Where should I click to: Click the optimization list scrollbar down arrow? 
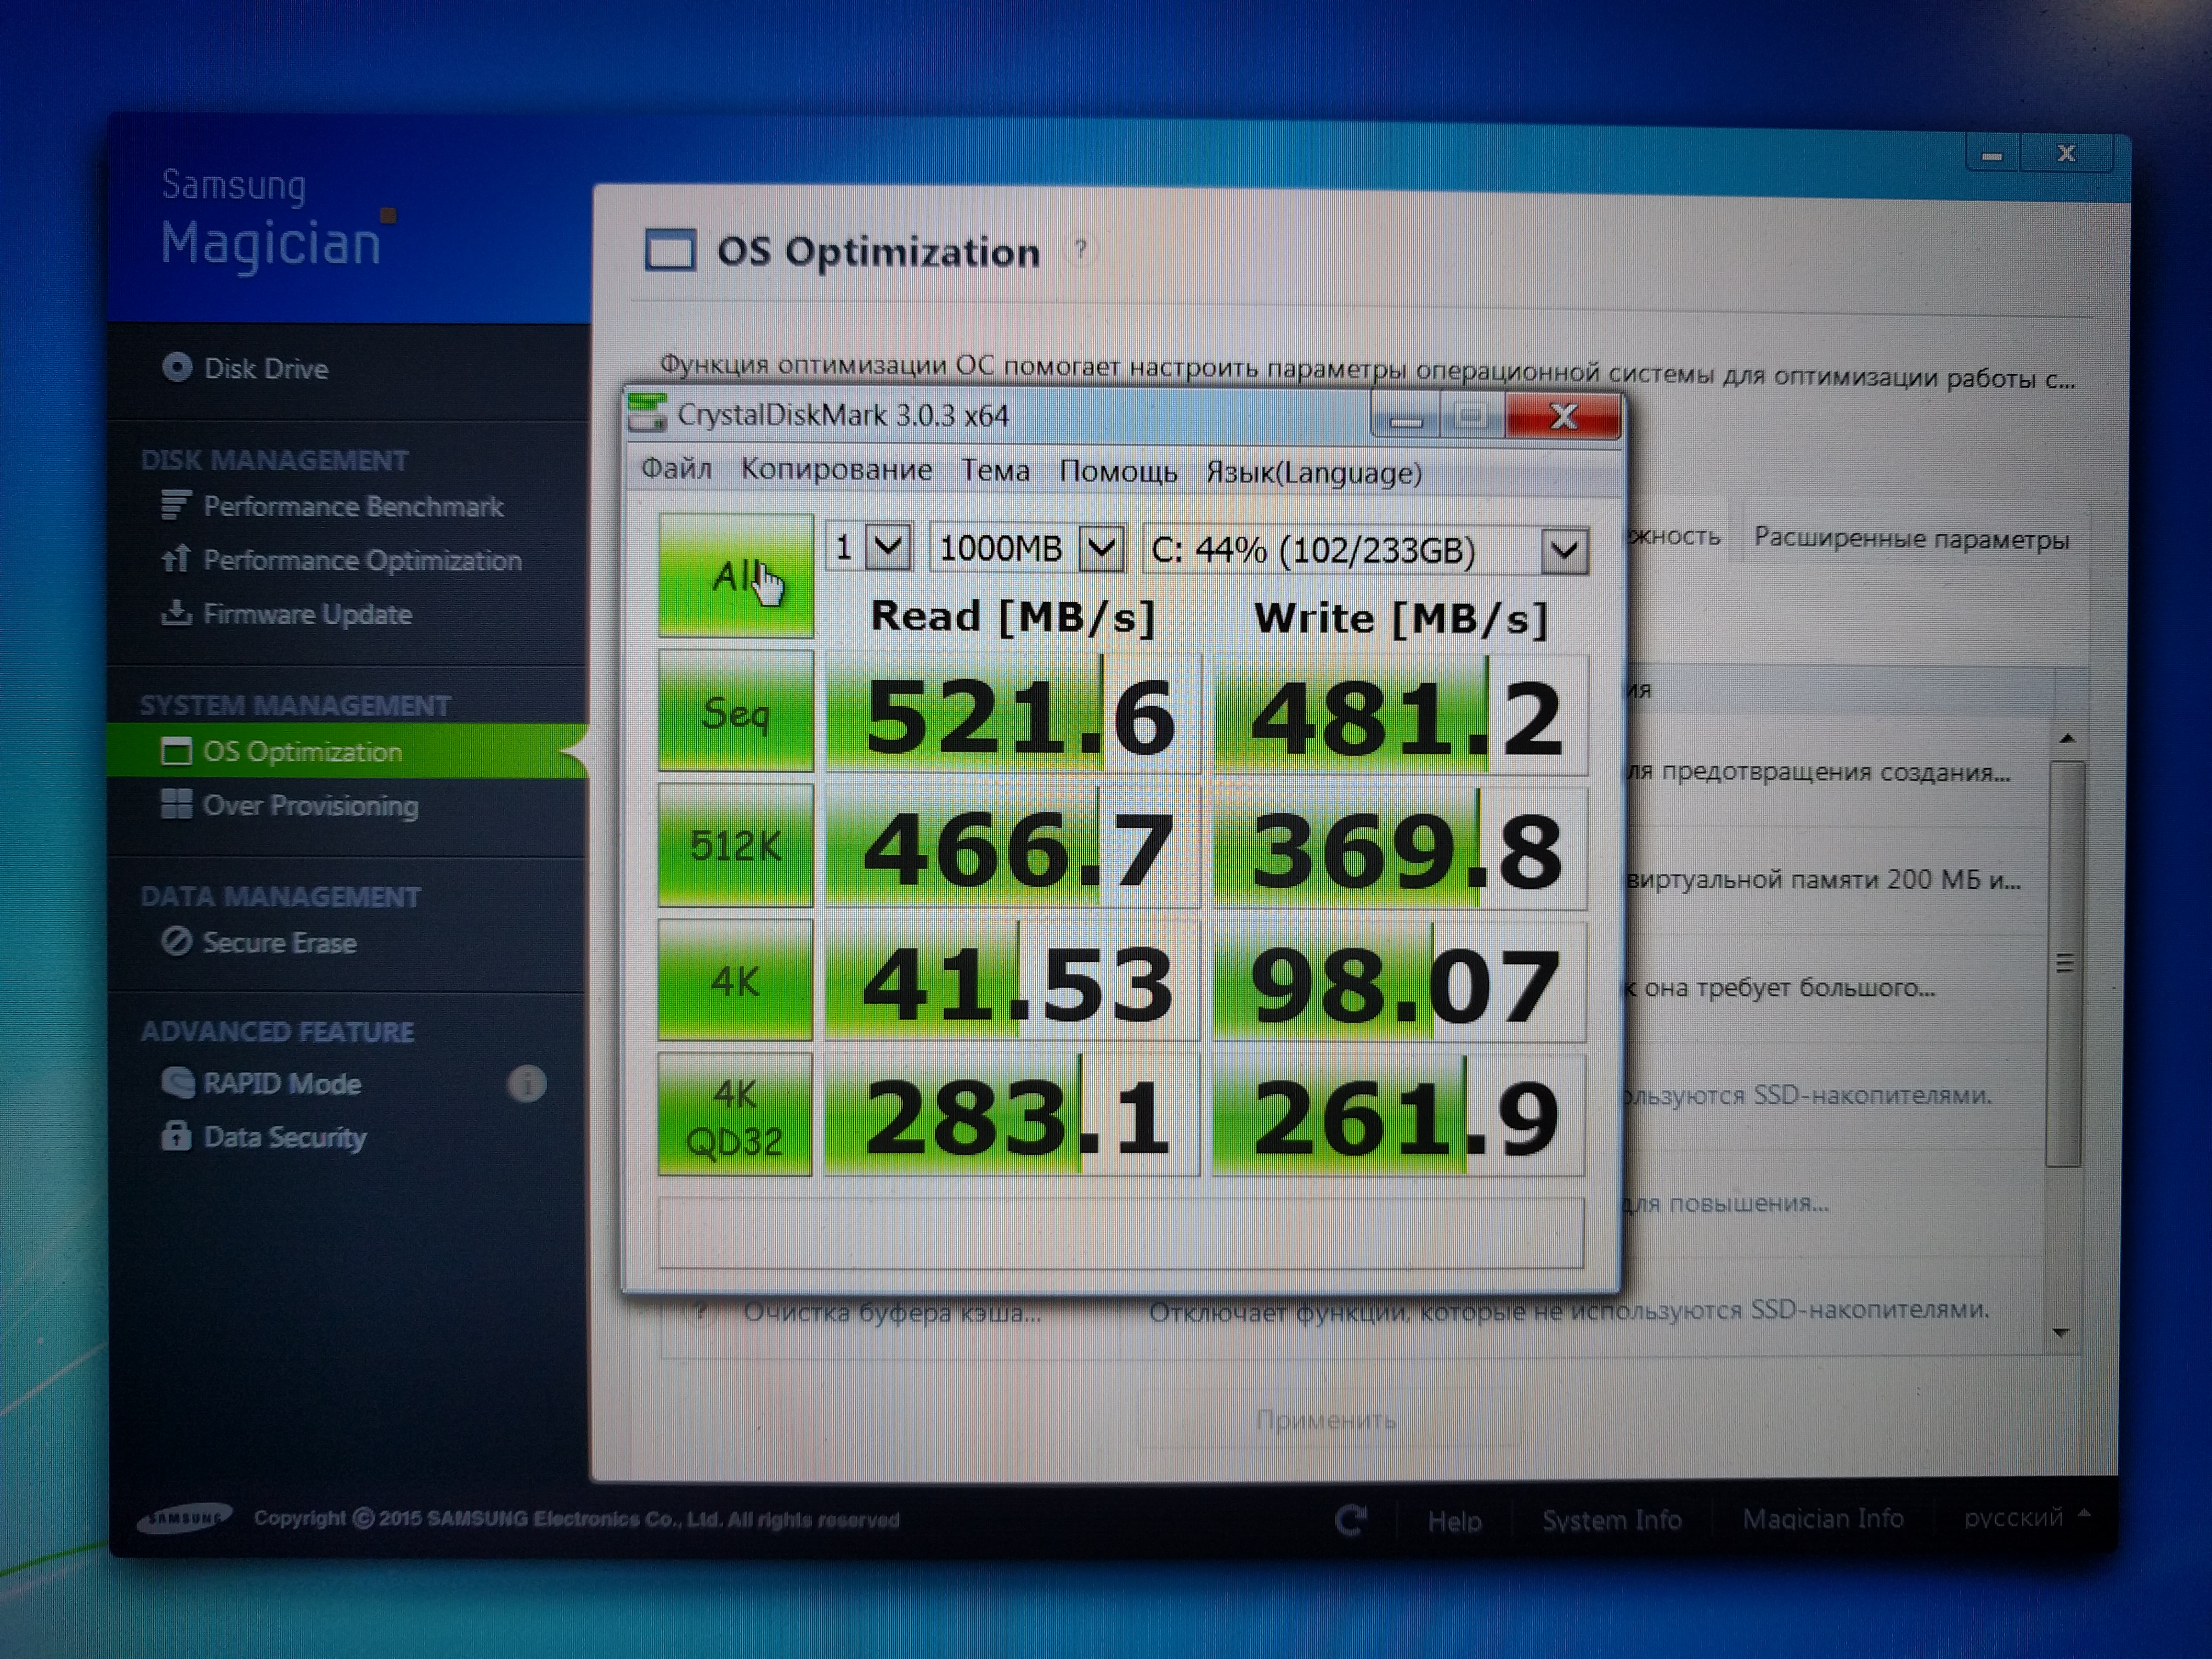[2061, 1333]
